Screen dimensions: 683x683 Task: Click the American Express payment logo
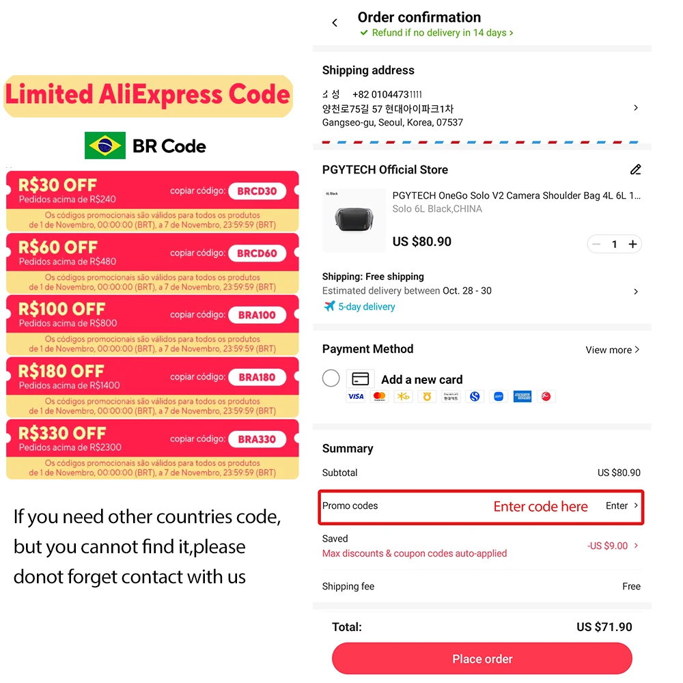click(522, 396)
